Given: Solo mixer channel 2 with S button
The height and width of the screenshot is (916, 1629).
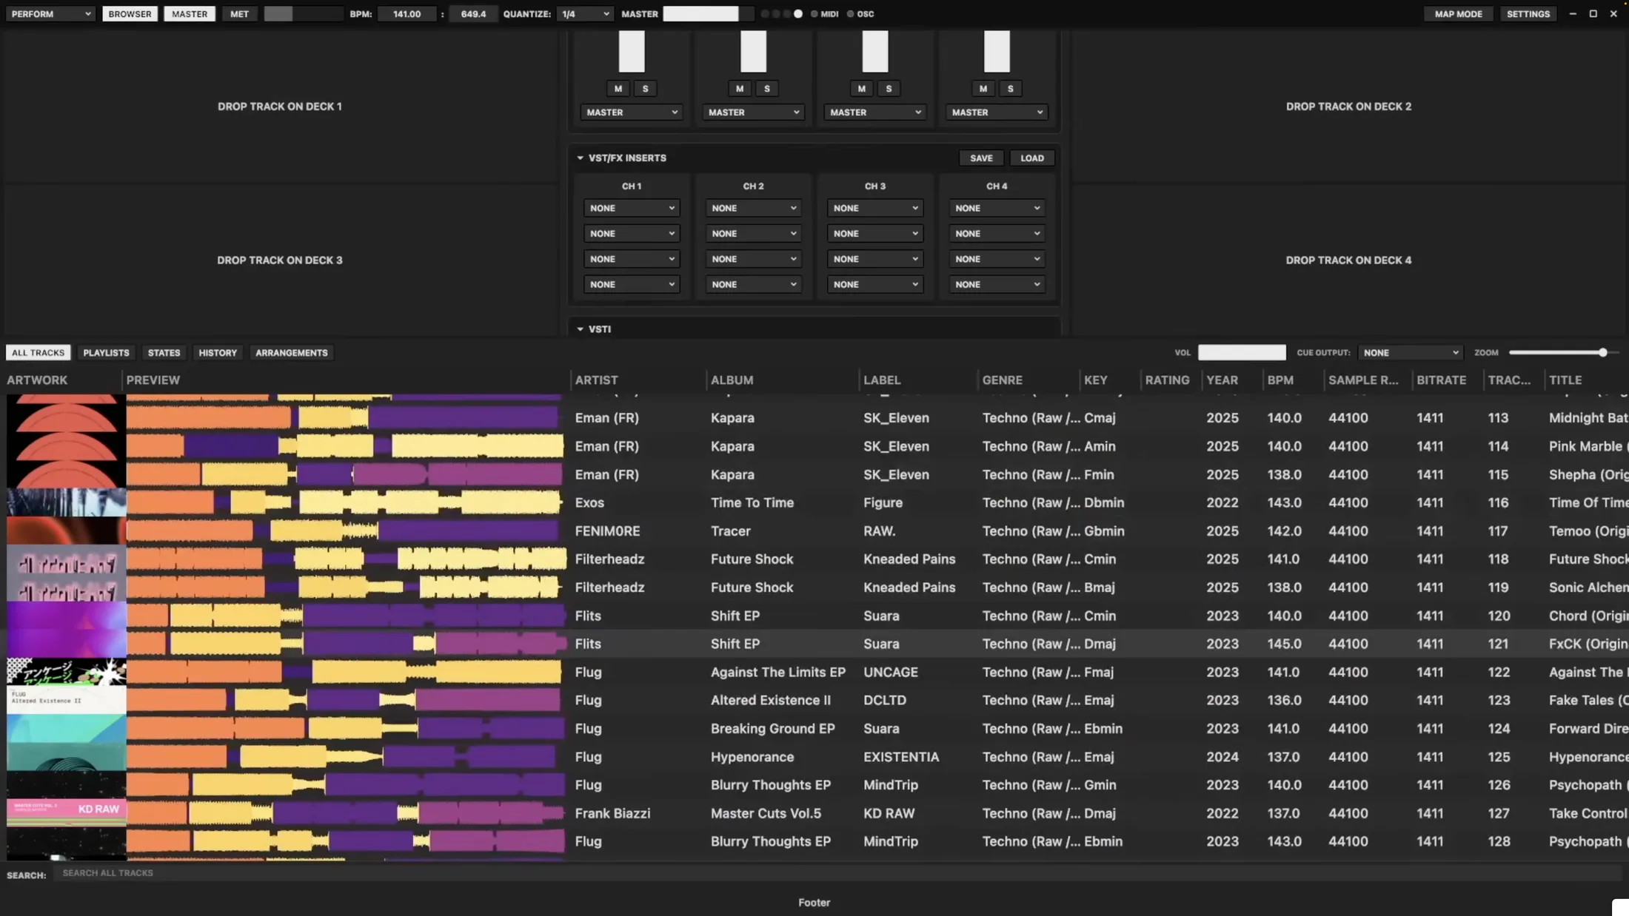Looking at the screenshot, I should [767, 89].
